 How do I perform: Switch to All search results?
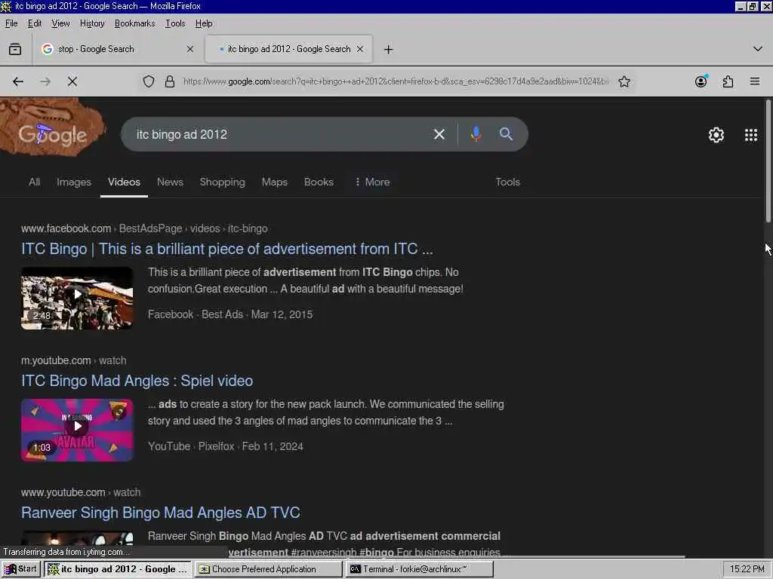click(34, 182)
